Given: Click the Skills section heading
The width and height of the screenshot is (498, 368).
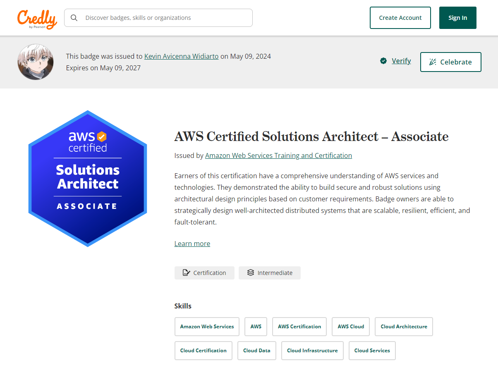Looking at the screenshot, I should tap(183, 306).
